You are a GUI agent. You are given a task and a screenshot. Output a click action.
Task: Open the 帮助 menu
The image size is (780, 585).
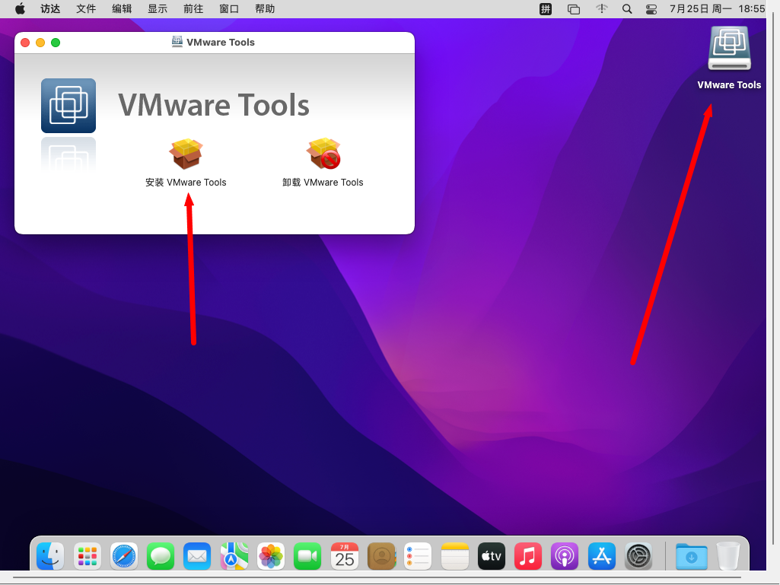click(x=265, y=8)
